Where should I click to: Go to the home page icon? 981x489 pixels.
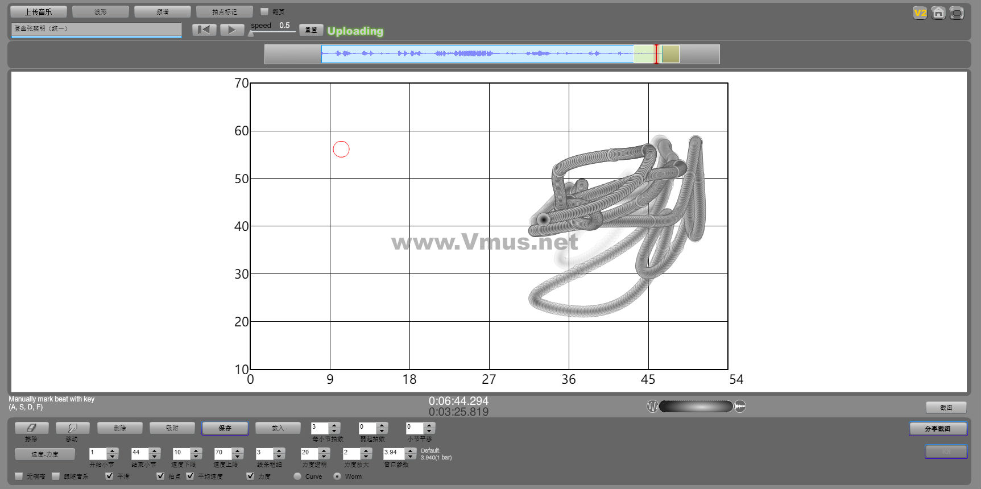click(938, 13)
